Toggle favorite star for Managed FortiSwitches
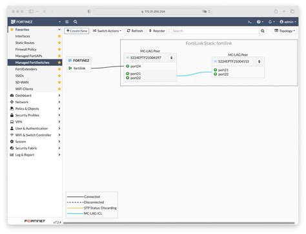Screen dimensions: 306x234 click(x=59, y=63)
